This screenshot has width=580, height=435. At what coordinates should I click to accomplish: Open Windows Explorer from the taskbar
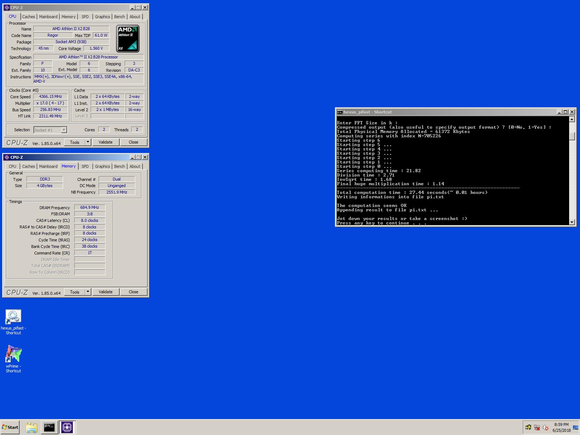tap(32, 427)
